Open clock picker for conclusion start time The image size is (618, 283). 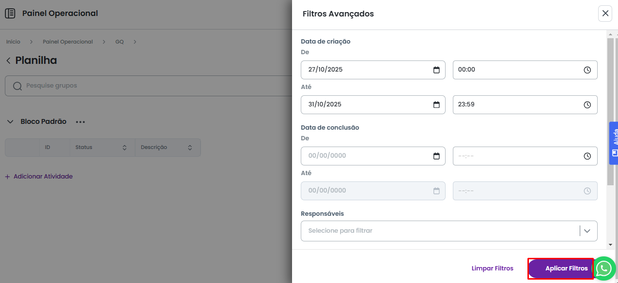[x=587, y=156]
